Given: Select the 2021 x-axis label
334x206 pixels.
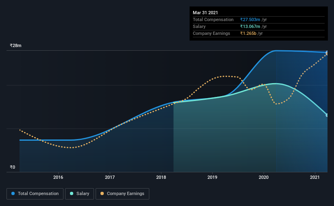Looking at the screenshot, I should (314, 177).
